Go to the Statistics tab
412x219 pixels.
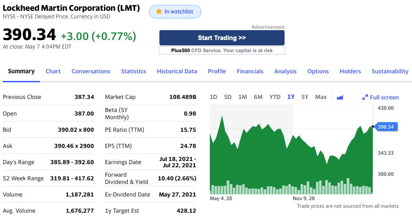133,72
